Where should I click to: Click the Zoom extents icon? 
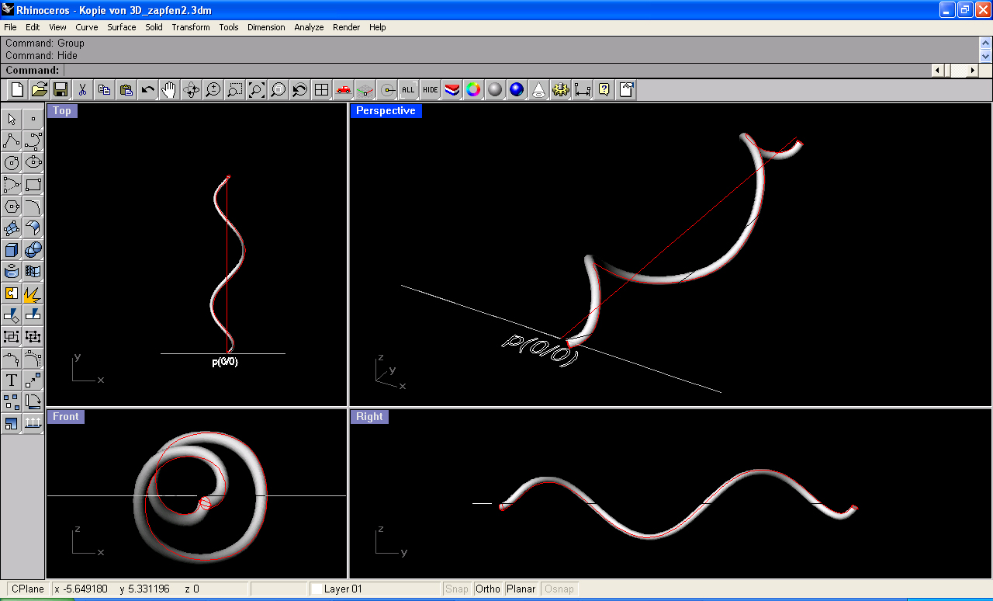256,90
